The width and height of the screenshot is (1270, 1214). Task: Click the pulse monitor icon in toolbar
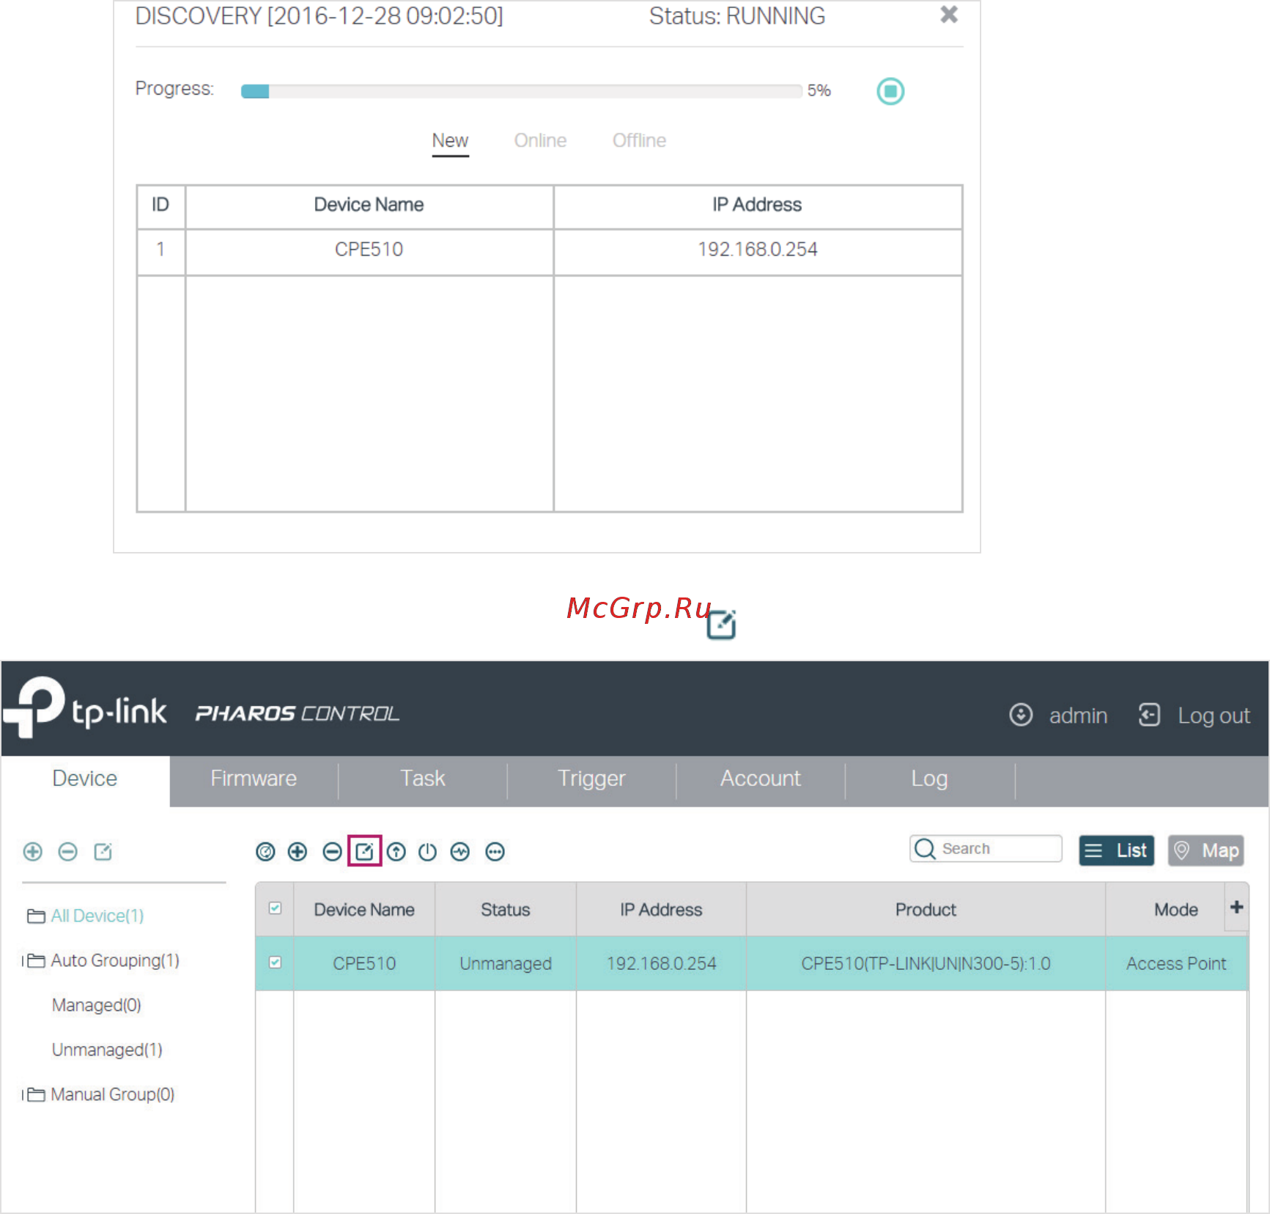tap(460, 852)
